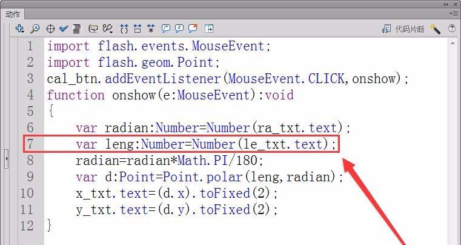461x245 pixels.
Task: Click the 'var radian:Number' code line
Action: pyautogui.click(x=213, y=128)
